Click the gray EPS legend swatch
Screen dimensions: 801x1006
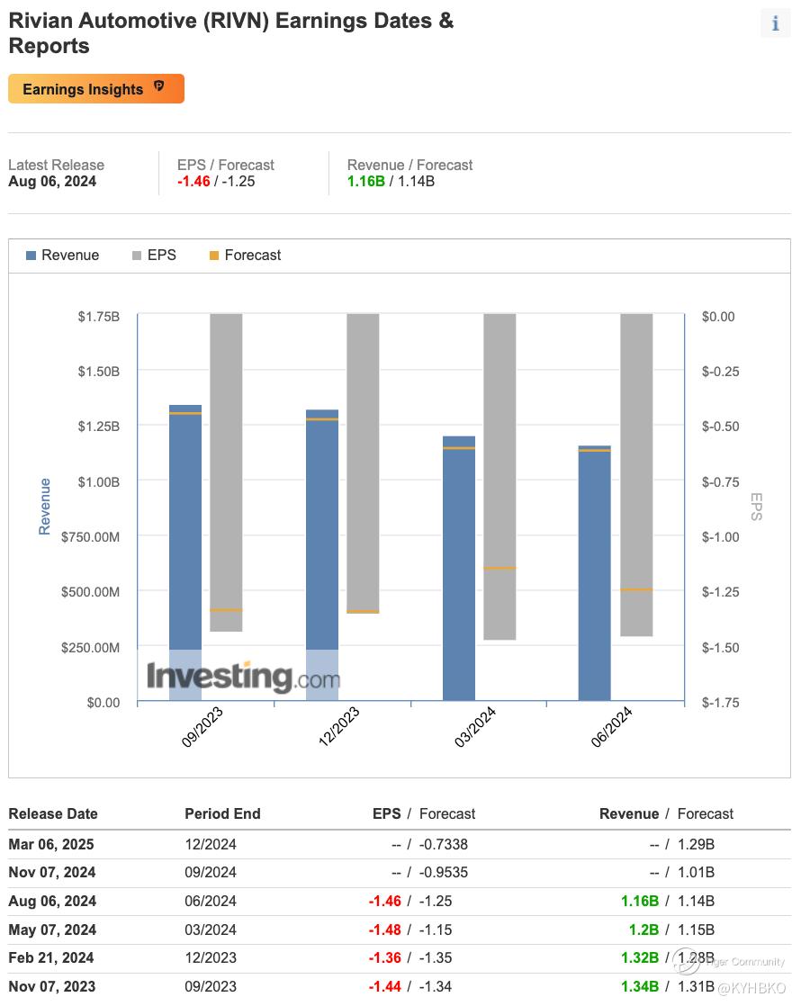coord(137,256)
